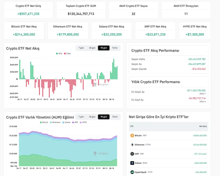
Task: Hide the Bitcoin series in AUM legend
Action: (x=44, y=122)
